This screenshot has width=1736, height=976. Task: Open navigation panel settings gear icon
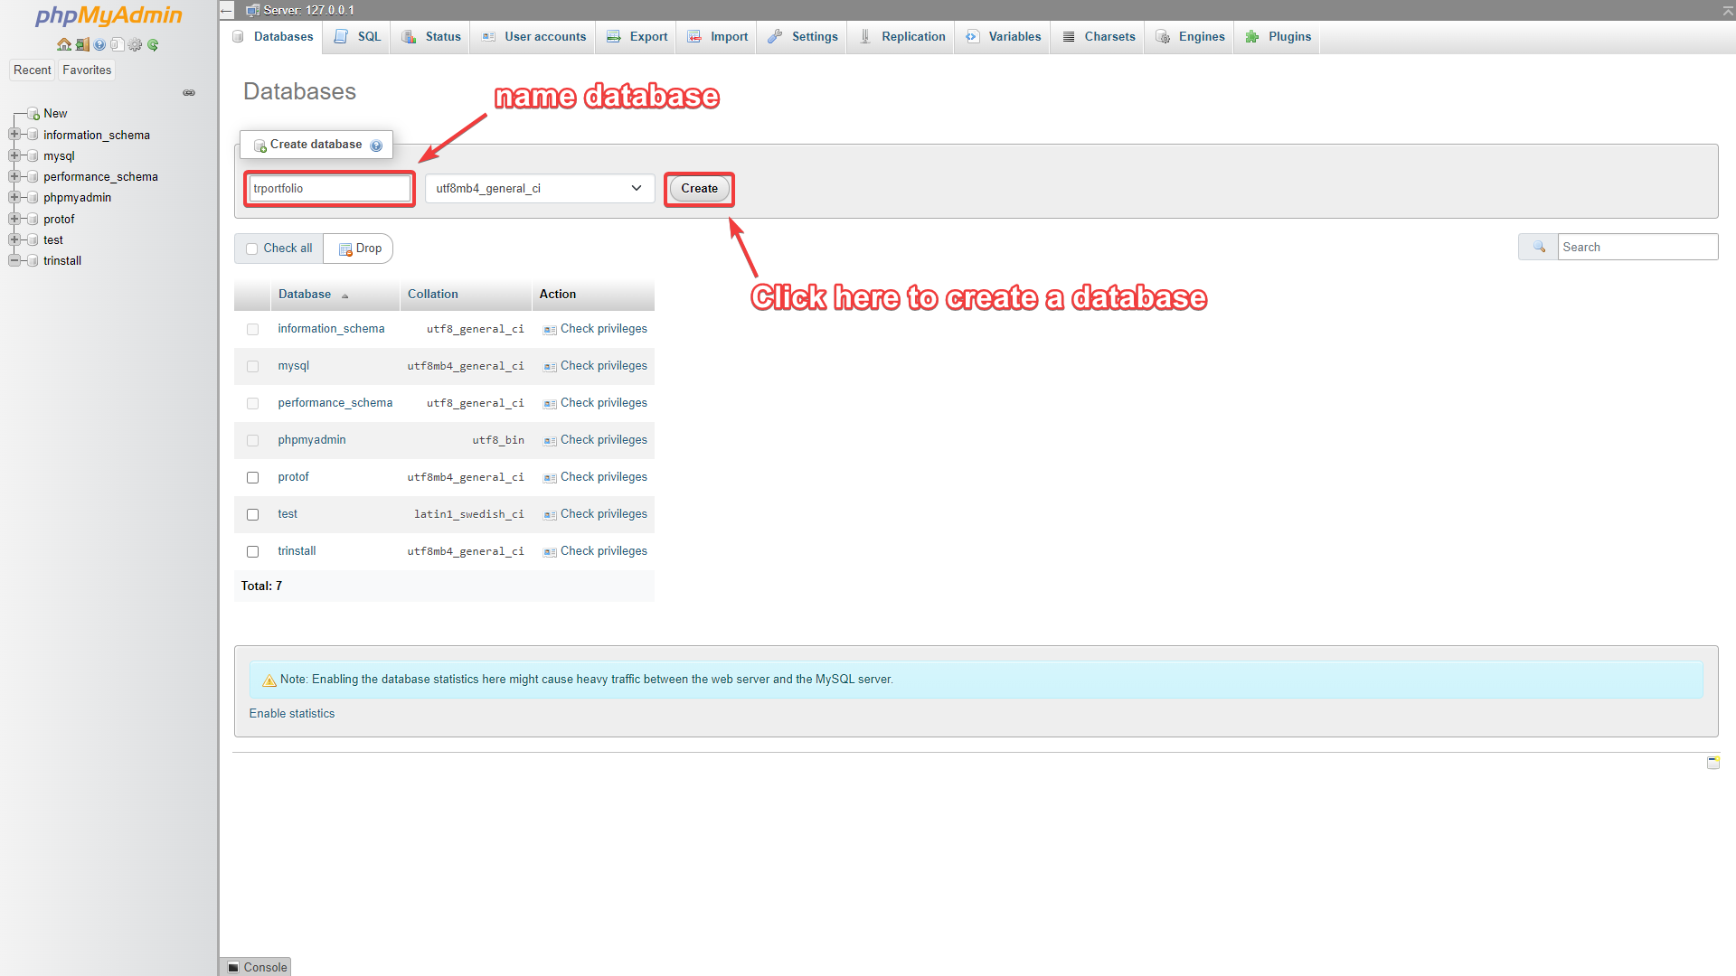point(135,44)
